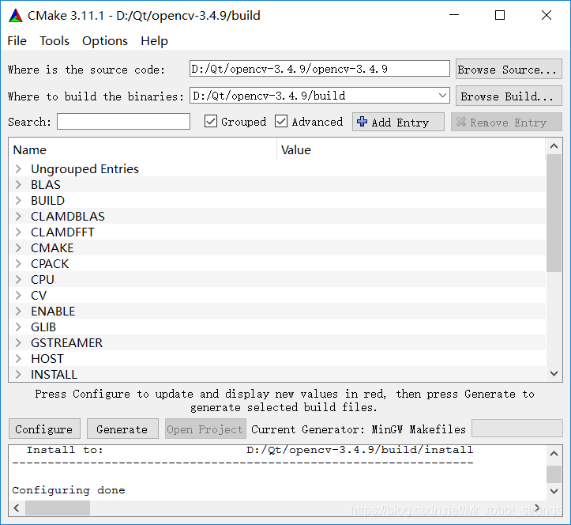The image size is (571, 525).
Task: Click the Search input field
Action: tap(123, 122)
